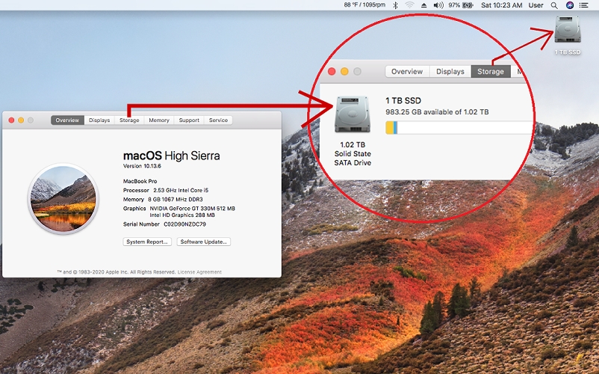Click the eject icon in menu bar
Screen dimensions: 599x374
point(423,5)
